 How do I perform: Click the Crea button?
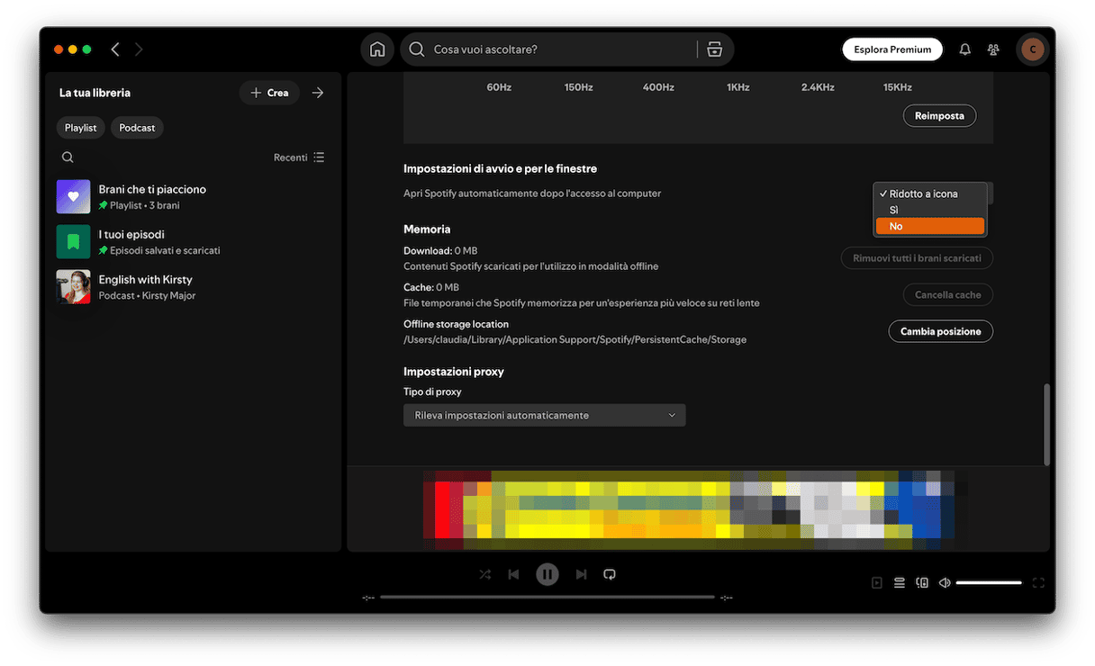[x=269, y=93]
